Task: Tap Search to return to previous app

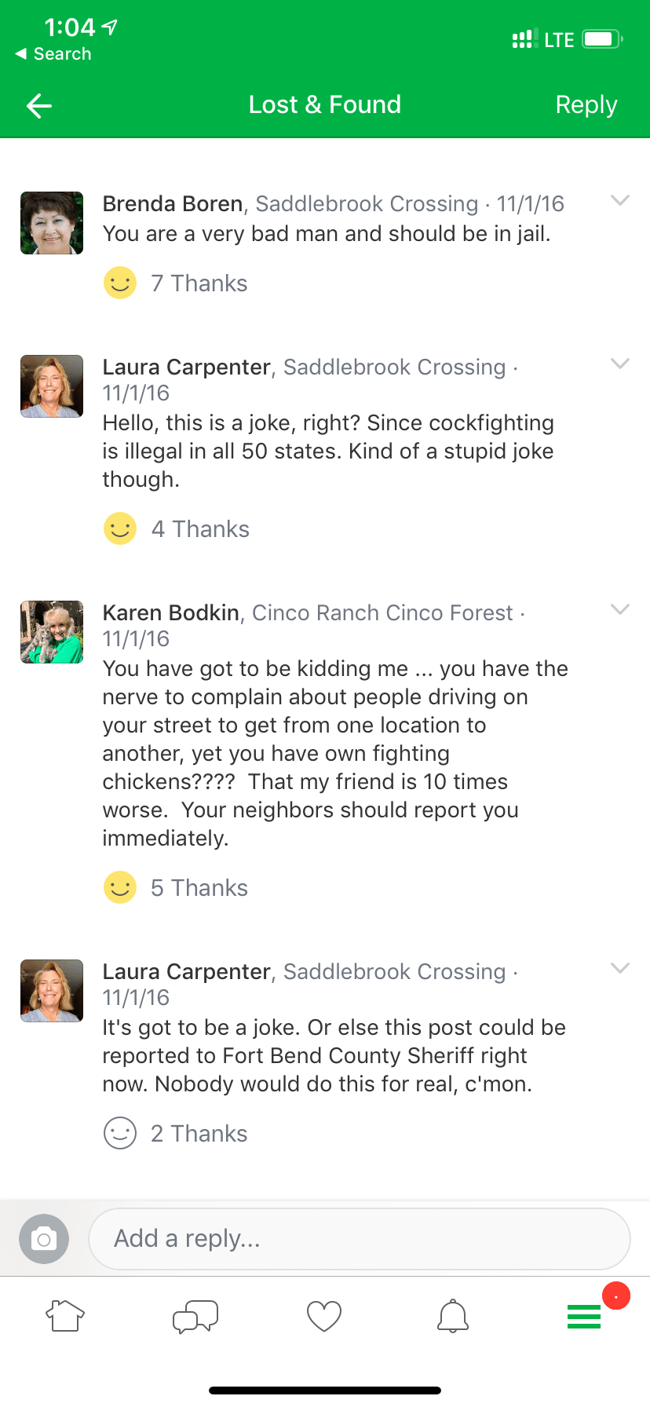Action: pos(53,54)
